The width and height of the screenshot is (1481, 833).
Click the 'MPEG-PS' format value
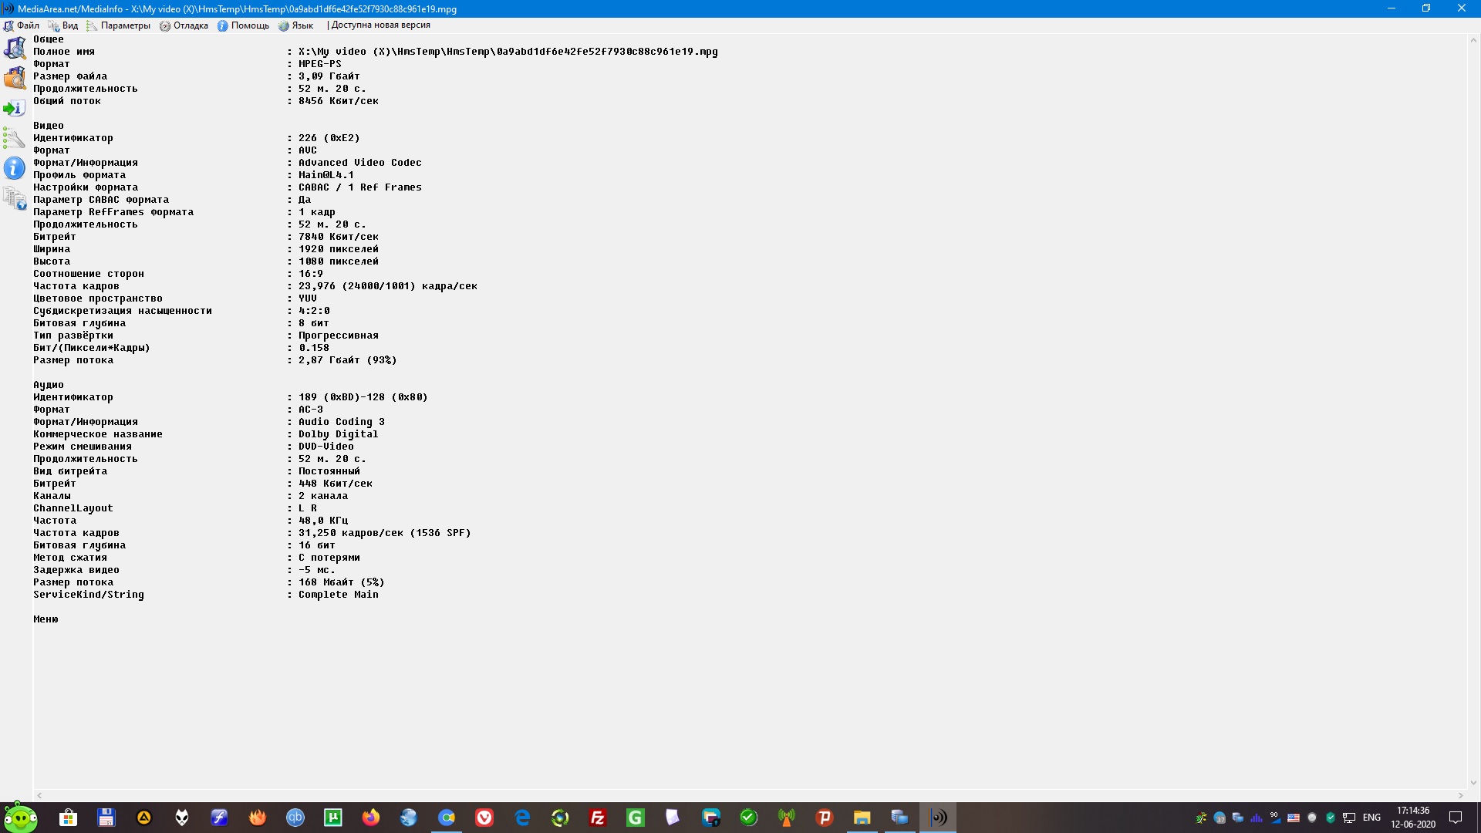[320, 64]
